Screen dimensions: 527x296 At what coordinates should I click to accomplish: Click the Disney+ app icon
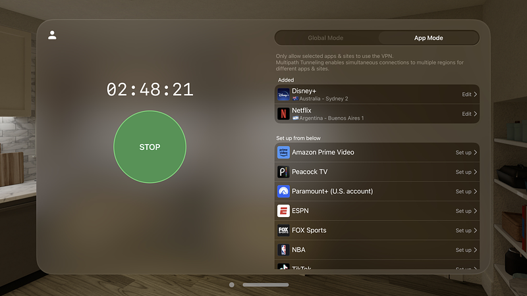tap(283, 95)
